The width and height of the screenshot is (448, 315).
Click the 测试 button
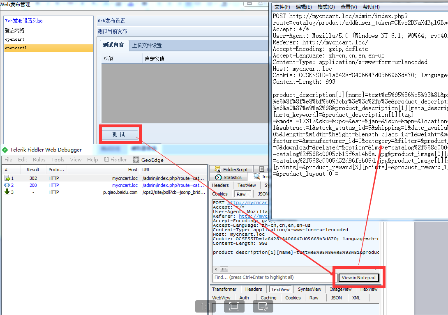pos(118,135)
